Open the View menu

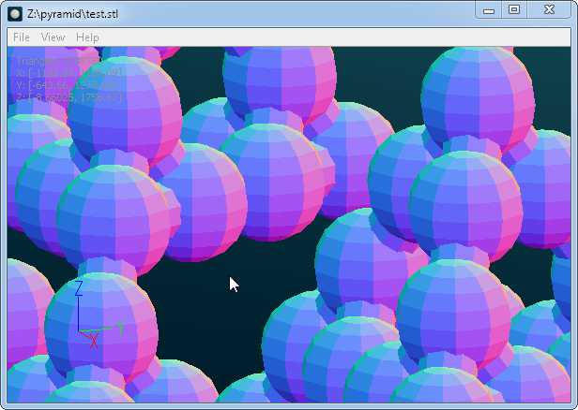(x=53, y=37)
